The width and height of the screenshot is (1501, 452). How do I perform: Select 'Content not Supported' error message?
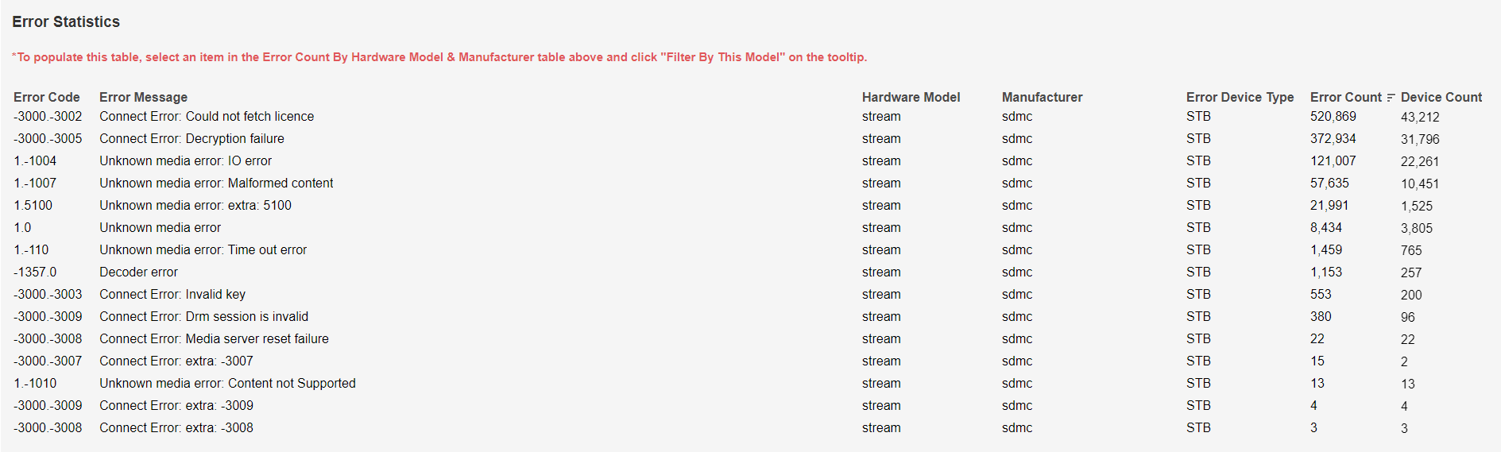coord(227,384)
